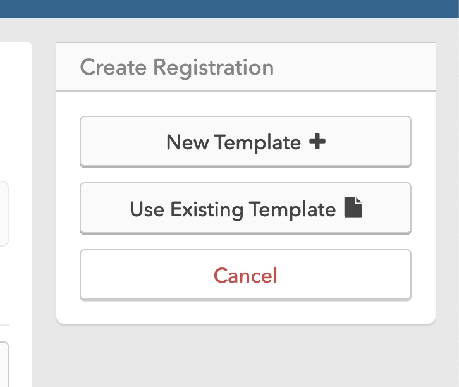This screenshot has width=459, height=387.
Task: Start a new template via the plus symbol
Action: [317, 142]
